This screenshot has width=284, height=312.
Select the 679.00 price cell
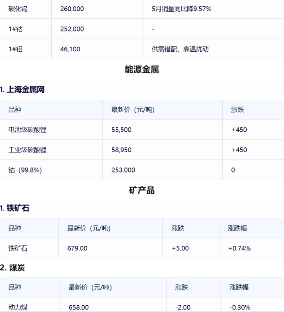(x=77, y=248)
